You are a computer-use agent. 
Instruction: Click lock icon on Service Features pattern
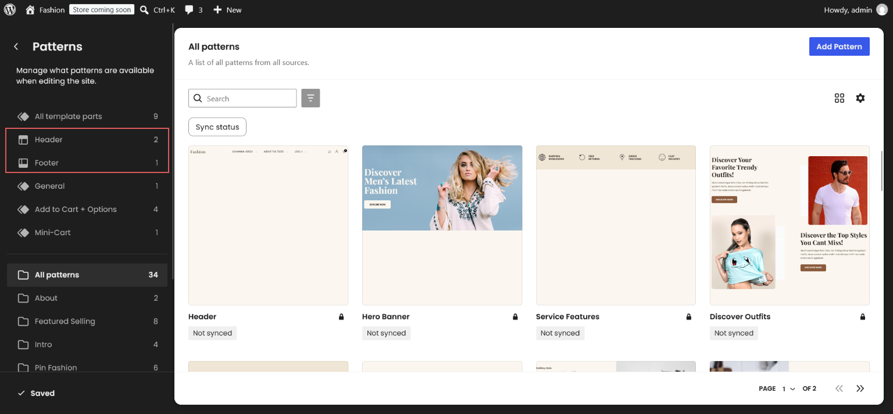coord(689,317)
